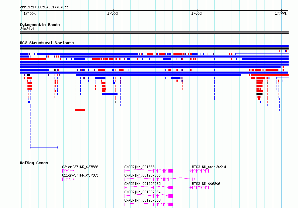Click the gene model under CXADR|NM_001207063
This screenshot has width=298, height=208.
(149, 204)
